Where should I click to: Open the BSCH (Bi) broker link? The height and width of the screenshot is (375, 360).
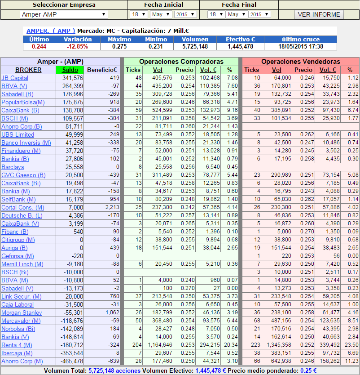[x=15, y=272]
